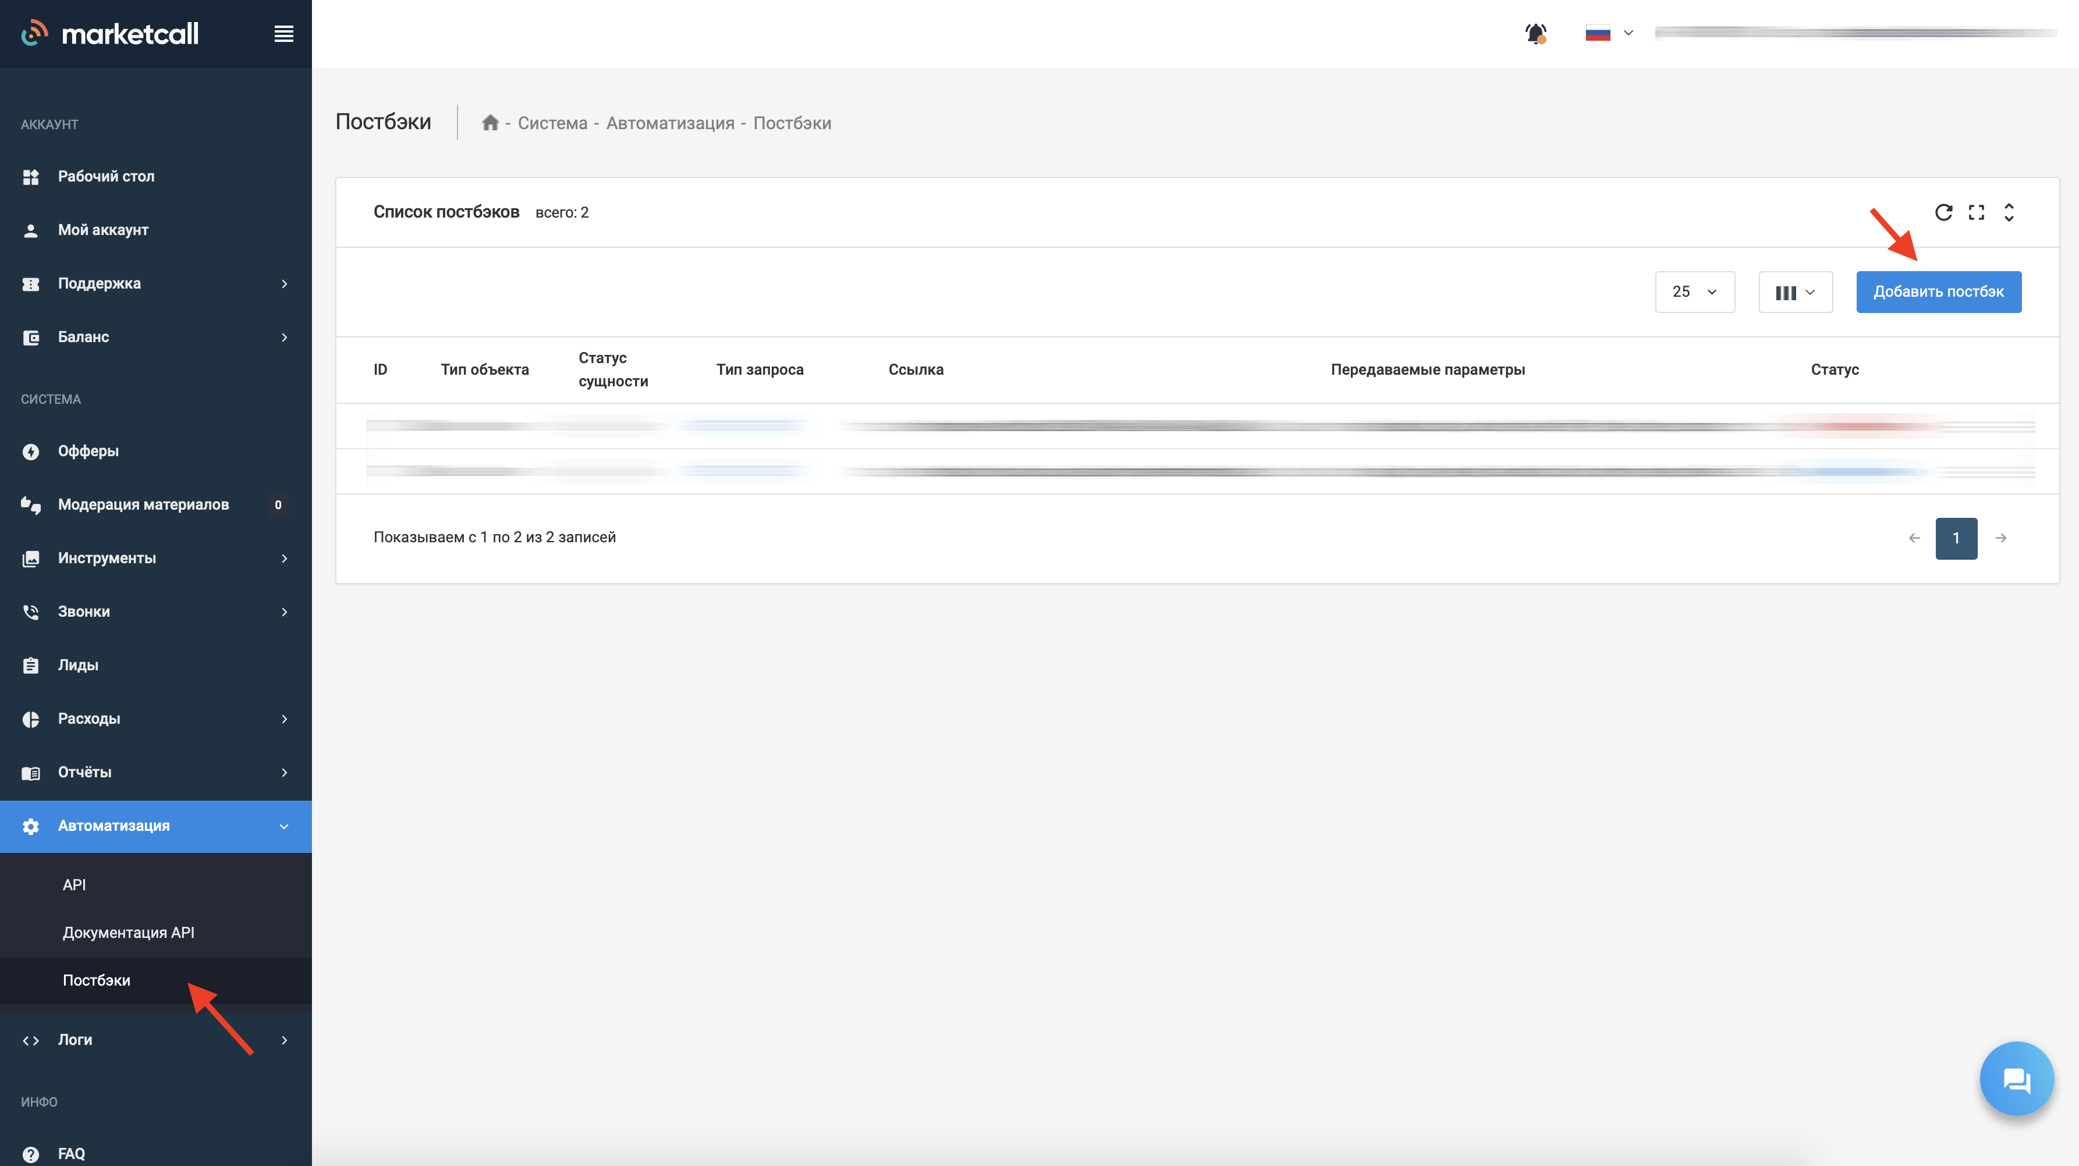This screenshot has height=1166, width=2079.
Task: Open the Инструменты sidebar menu
Action: pyautogui.click(x=156, y=559)
